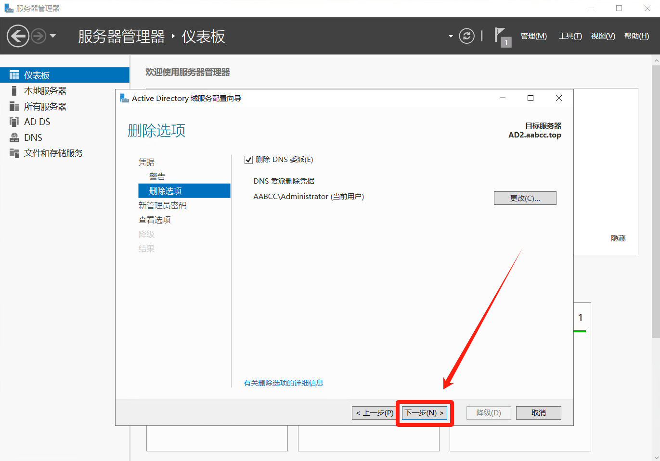Click the refresh icon in header

(x=466, y=36)
